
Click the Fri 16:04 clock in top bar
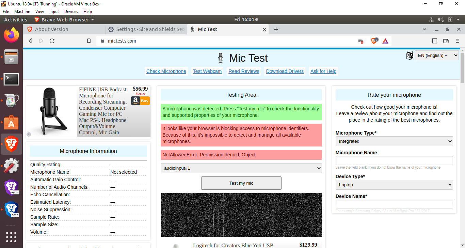[246, 20]
